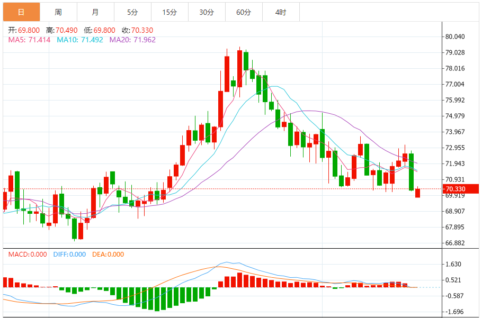Click the MA20 indicator label

(x=132, y=40)
